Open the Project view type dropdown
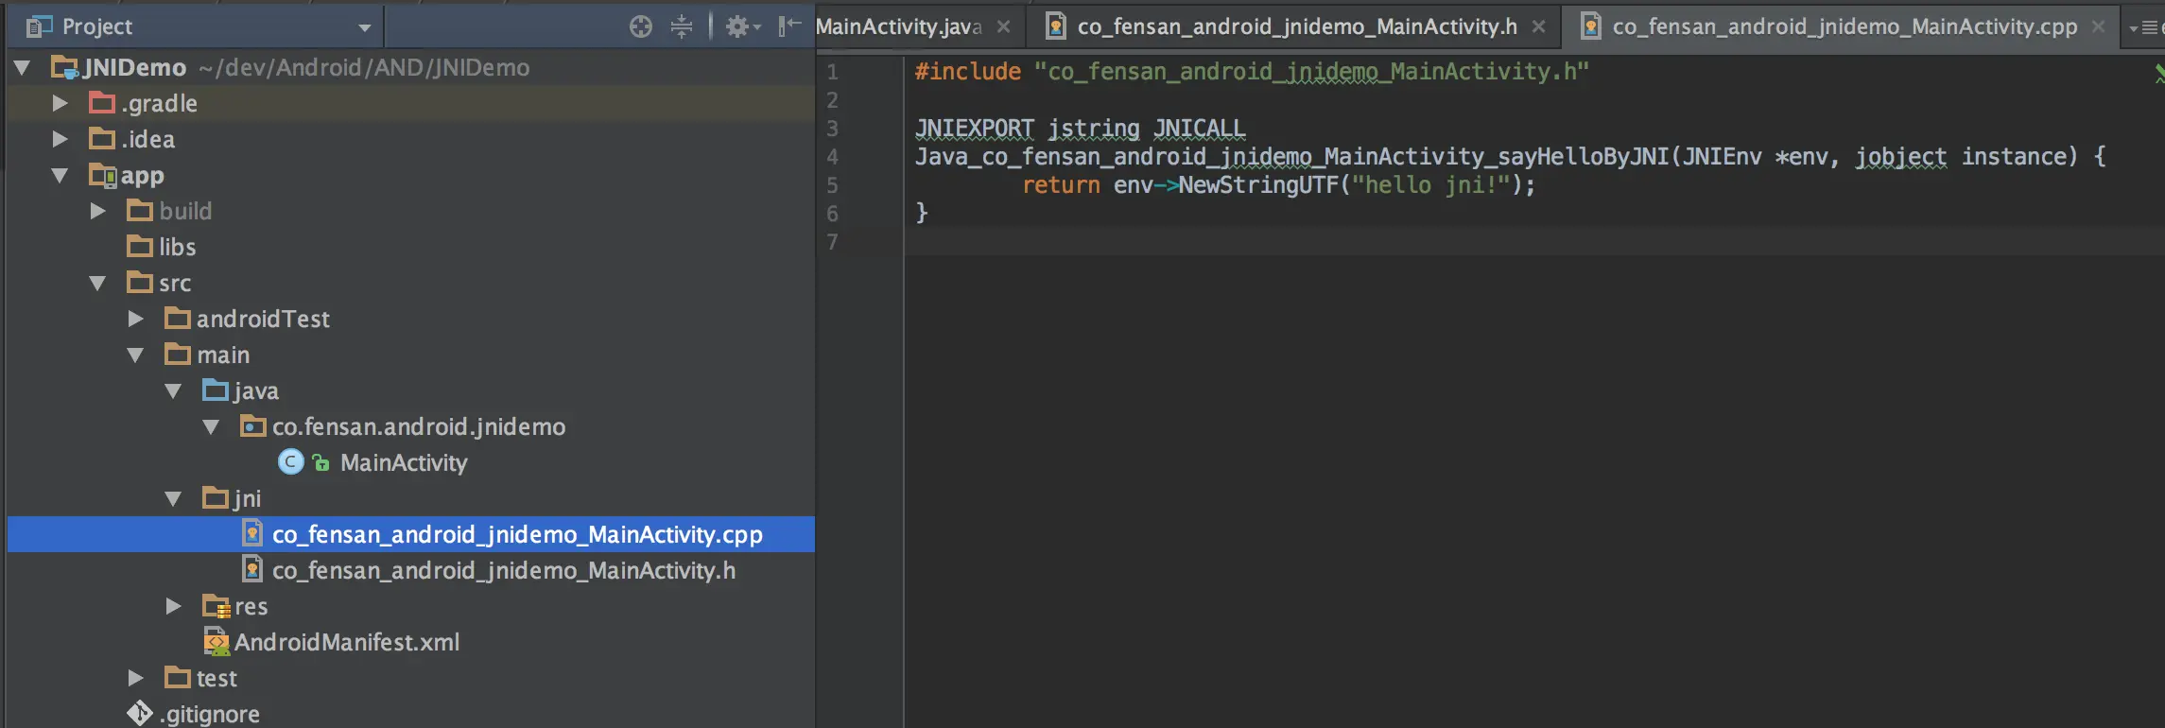This screenshot has height=728, width=2165. (364, 27)
